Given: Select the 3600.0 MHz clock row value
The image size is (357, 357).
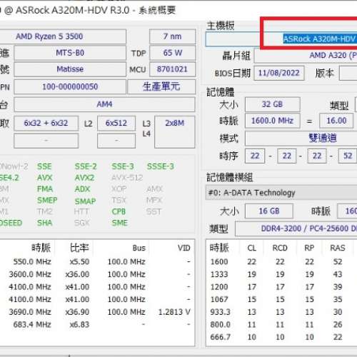Looking at the screenshot, I should 30,274.
